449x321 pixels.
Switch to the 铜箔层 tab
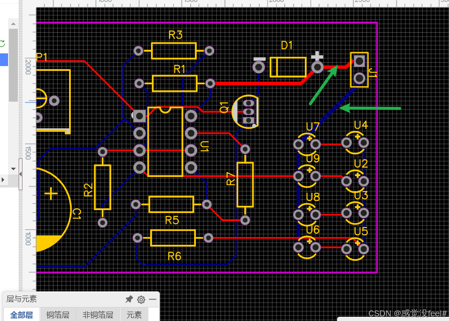coord(58,315)
